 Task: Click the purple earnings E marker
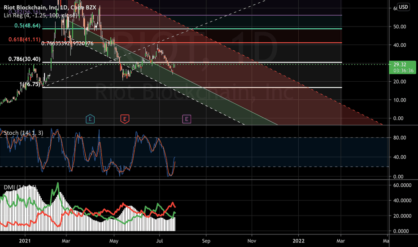187,119
